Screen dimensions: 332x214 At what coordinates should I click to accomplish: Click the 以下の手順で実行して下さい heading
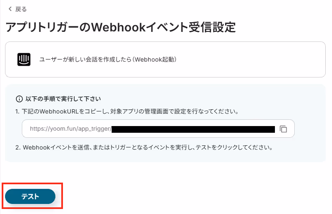[x=63, y=99]
